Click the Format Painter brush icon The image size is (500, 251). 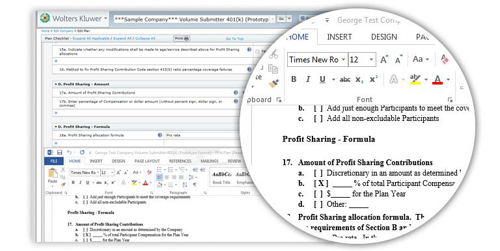pos(273,84)
